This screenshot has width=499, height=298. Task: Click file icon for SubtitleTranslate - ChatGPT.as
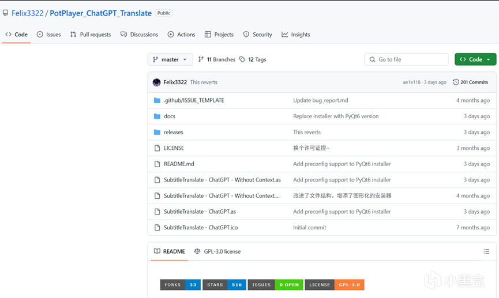pyautogui.click(x=157, y=212)
